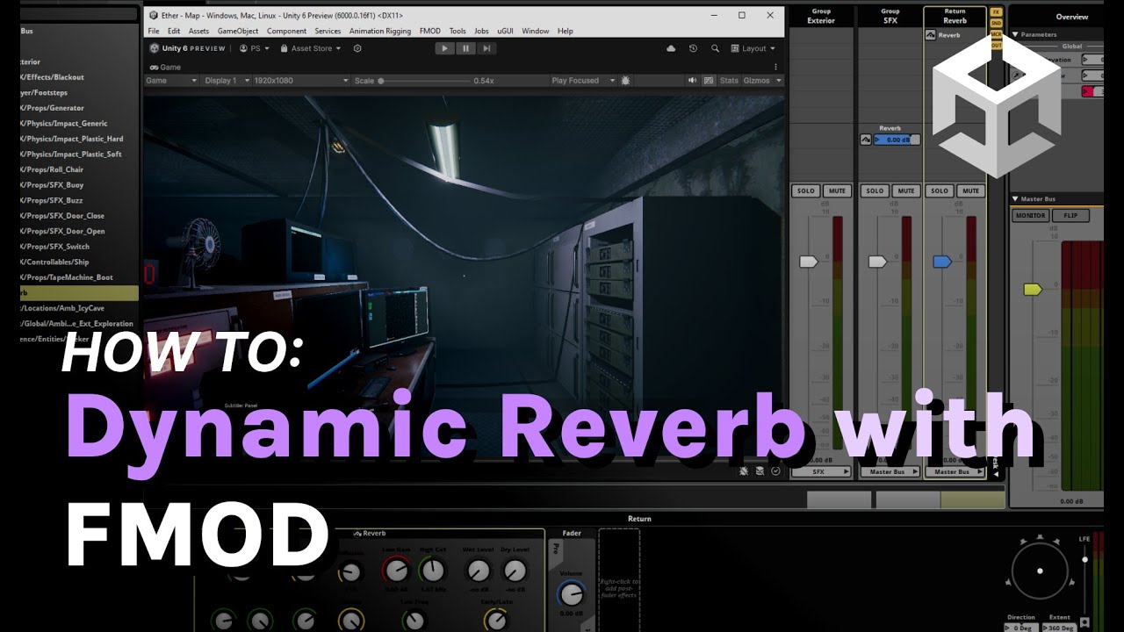1124x632 pixels.
Task: Click the LFE speaker icon below panner
Action: pos(1084,621)
